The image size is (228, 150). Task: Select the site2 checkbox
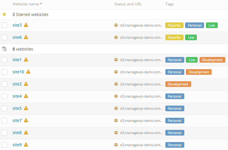point(4,84)
